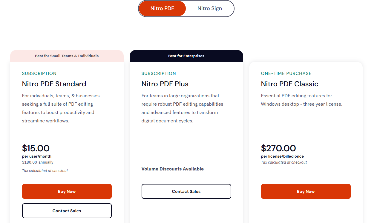The image size is (380, 223).
Task: Click the Best for Small Teams & Individuals banner
Action: tap(67, 56)
